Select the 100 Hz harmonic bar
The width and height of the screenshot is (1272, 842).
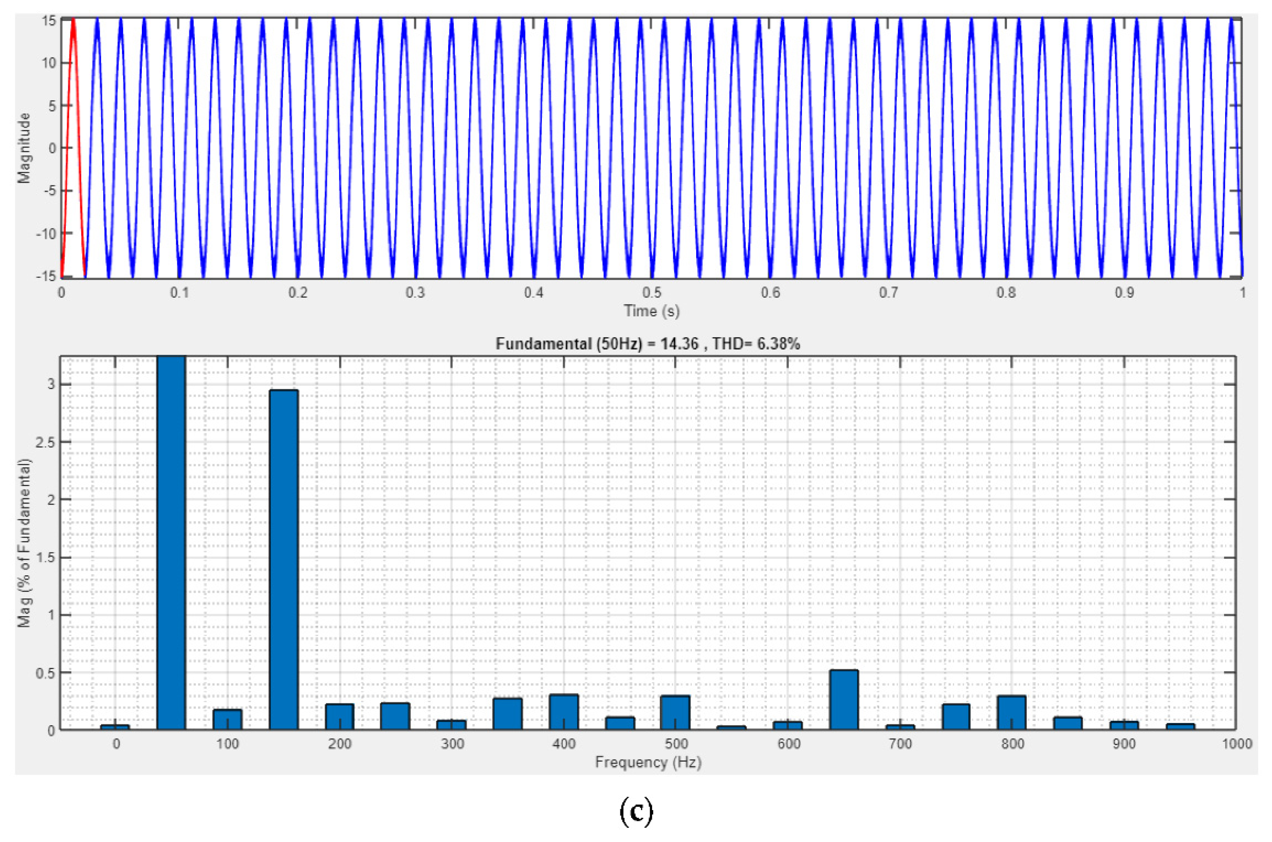click(227, 720)
